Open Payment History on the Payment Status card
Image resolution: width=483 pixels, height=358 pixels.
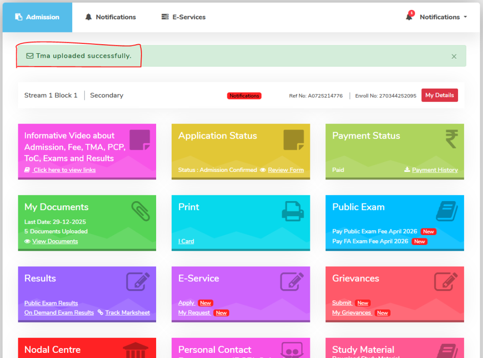434,170
